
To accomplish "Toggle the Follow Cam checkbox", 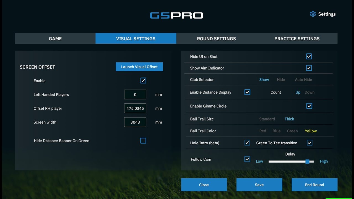I will point(247,159).
